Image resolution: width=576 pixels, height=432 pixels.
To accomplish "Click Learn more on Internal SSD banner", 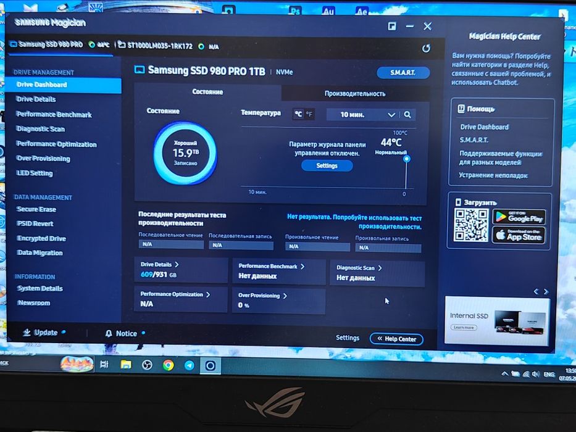I will tap(464, 327).
